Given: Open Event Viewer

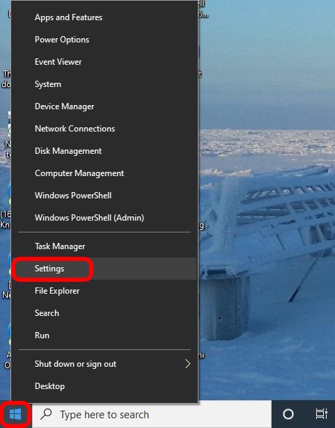Looking at the screenshot, I should click(x=104, y=62).
